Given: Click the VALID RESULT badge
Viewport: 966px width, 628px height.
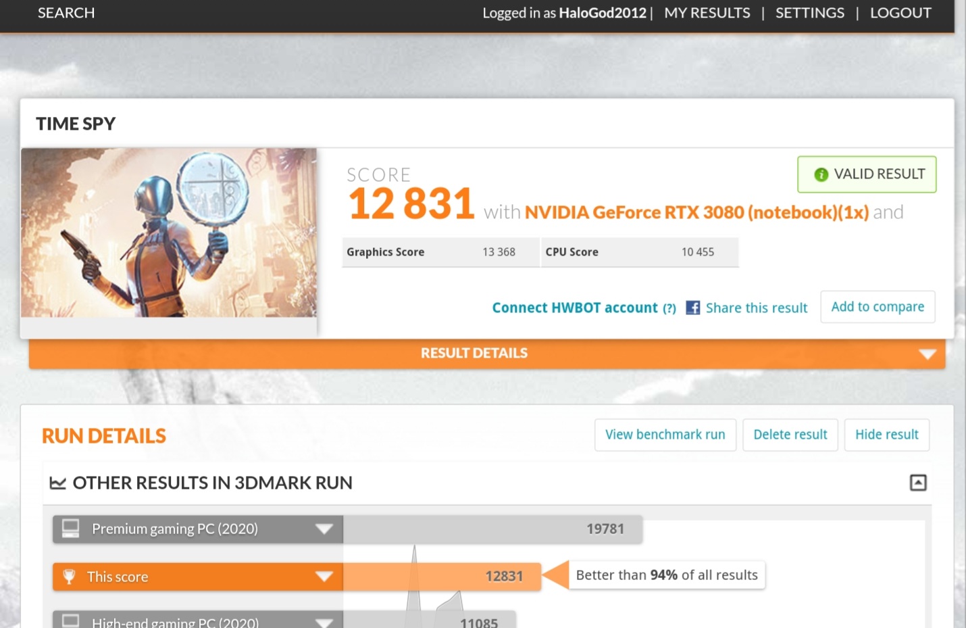Looking at the screenshot, I should [867, 174].
